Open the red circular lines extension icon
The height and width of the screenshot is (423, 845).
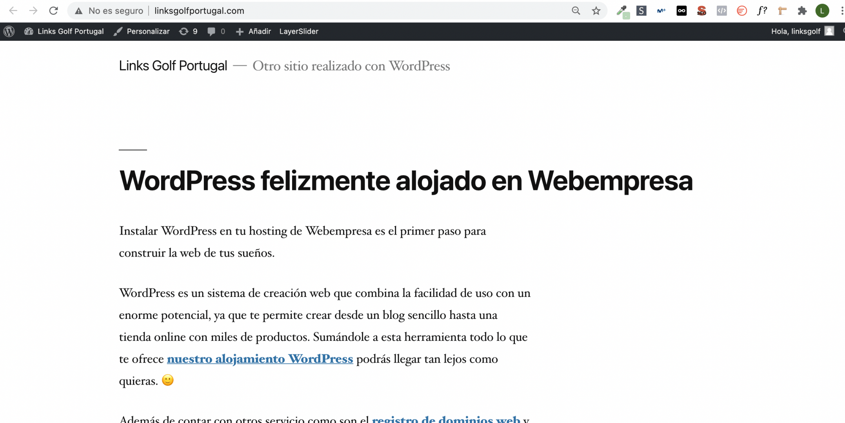pos(741,11)
